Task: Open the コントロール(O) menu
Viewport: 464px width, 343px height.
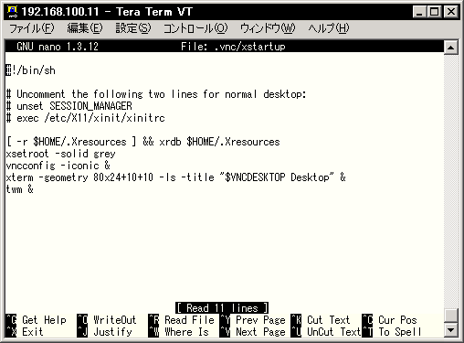Action: pyautogui.click(x=195, y=28)
